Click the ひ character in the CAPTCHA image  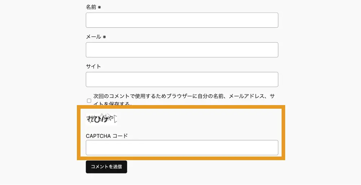click(x=97, y=119)
